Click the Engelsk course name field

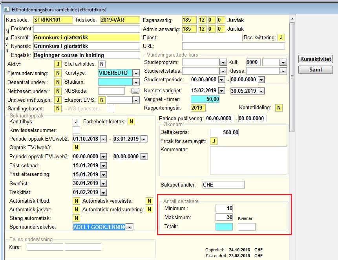tap(87, 55)
